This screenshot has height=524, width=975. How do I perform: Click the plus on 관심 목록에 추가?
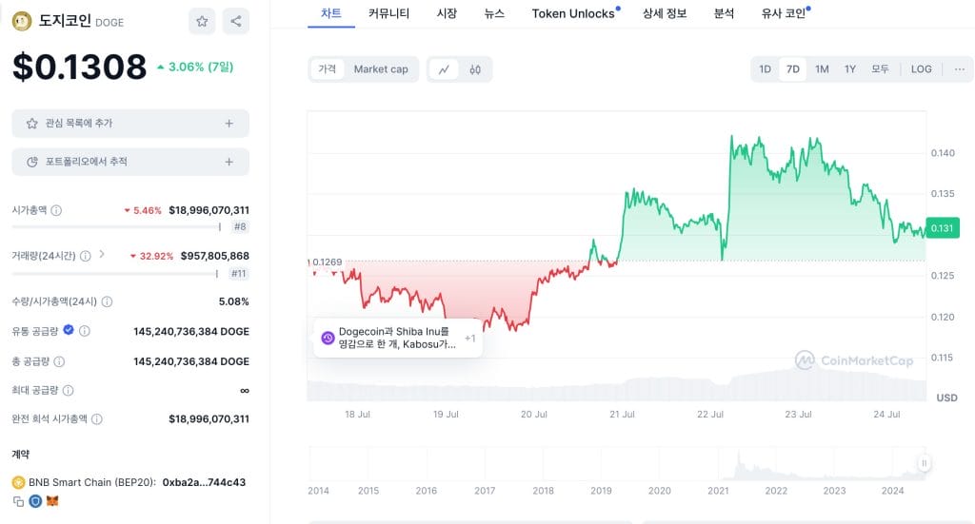click(229, 124)
